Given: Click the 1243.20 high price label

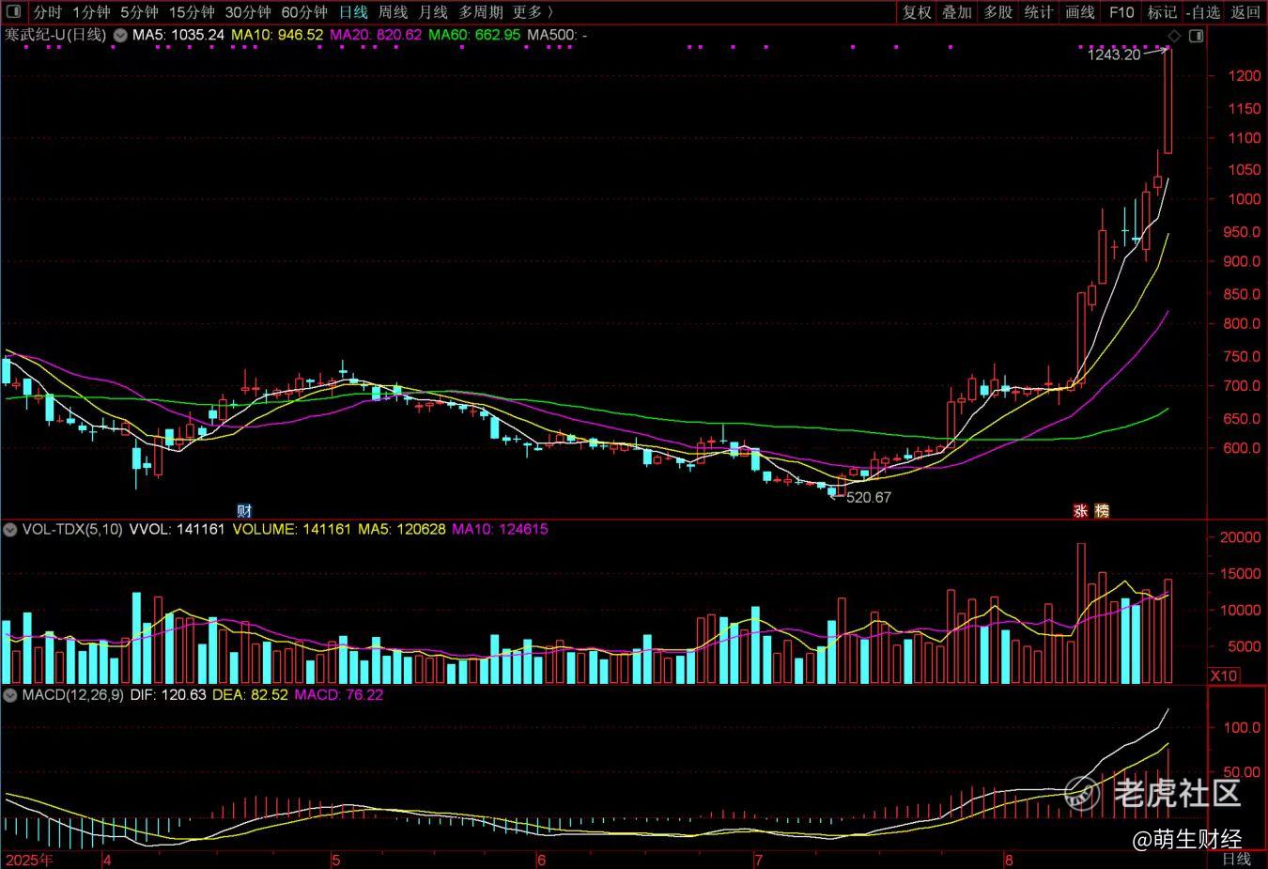Looking at the screenshot, I should tap(1114, 54).
